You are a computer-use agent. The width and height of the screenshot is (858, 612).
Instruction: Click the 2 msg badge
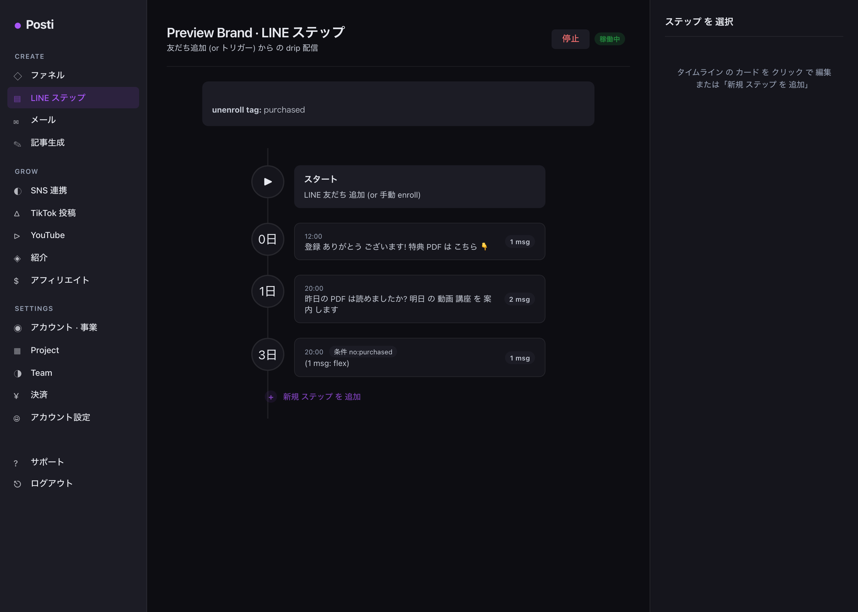[x=519, y=299]
